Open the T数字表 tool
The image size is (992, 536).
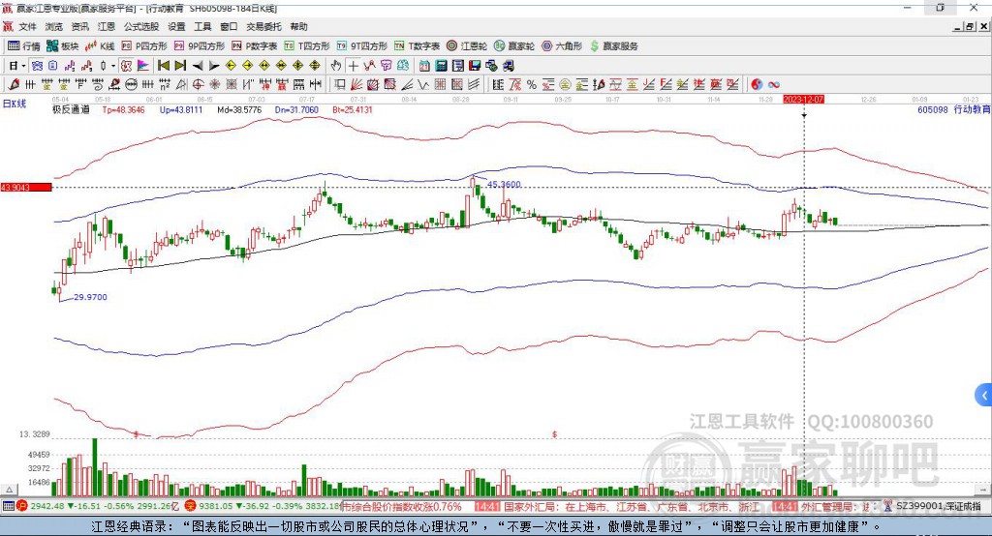[x=417, y=46]
